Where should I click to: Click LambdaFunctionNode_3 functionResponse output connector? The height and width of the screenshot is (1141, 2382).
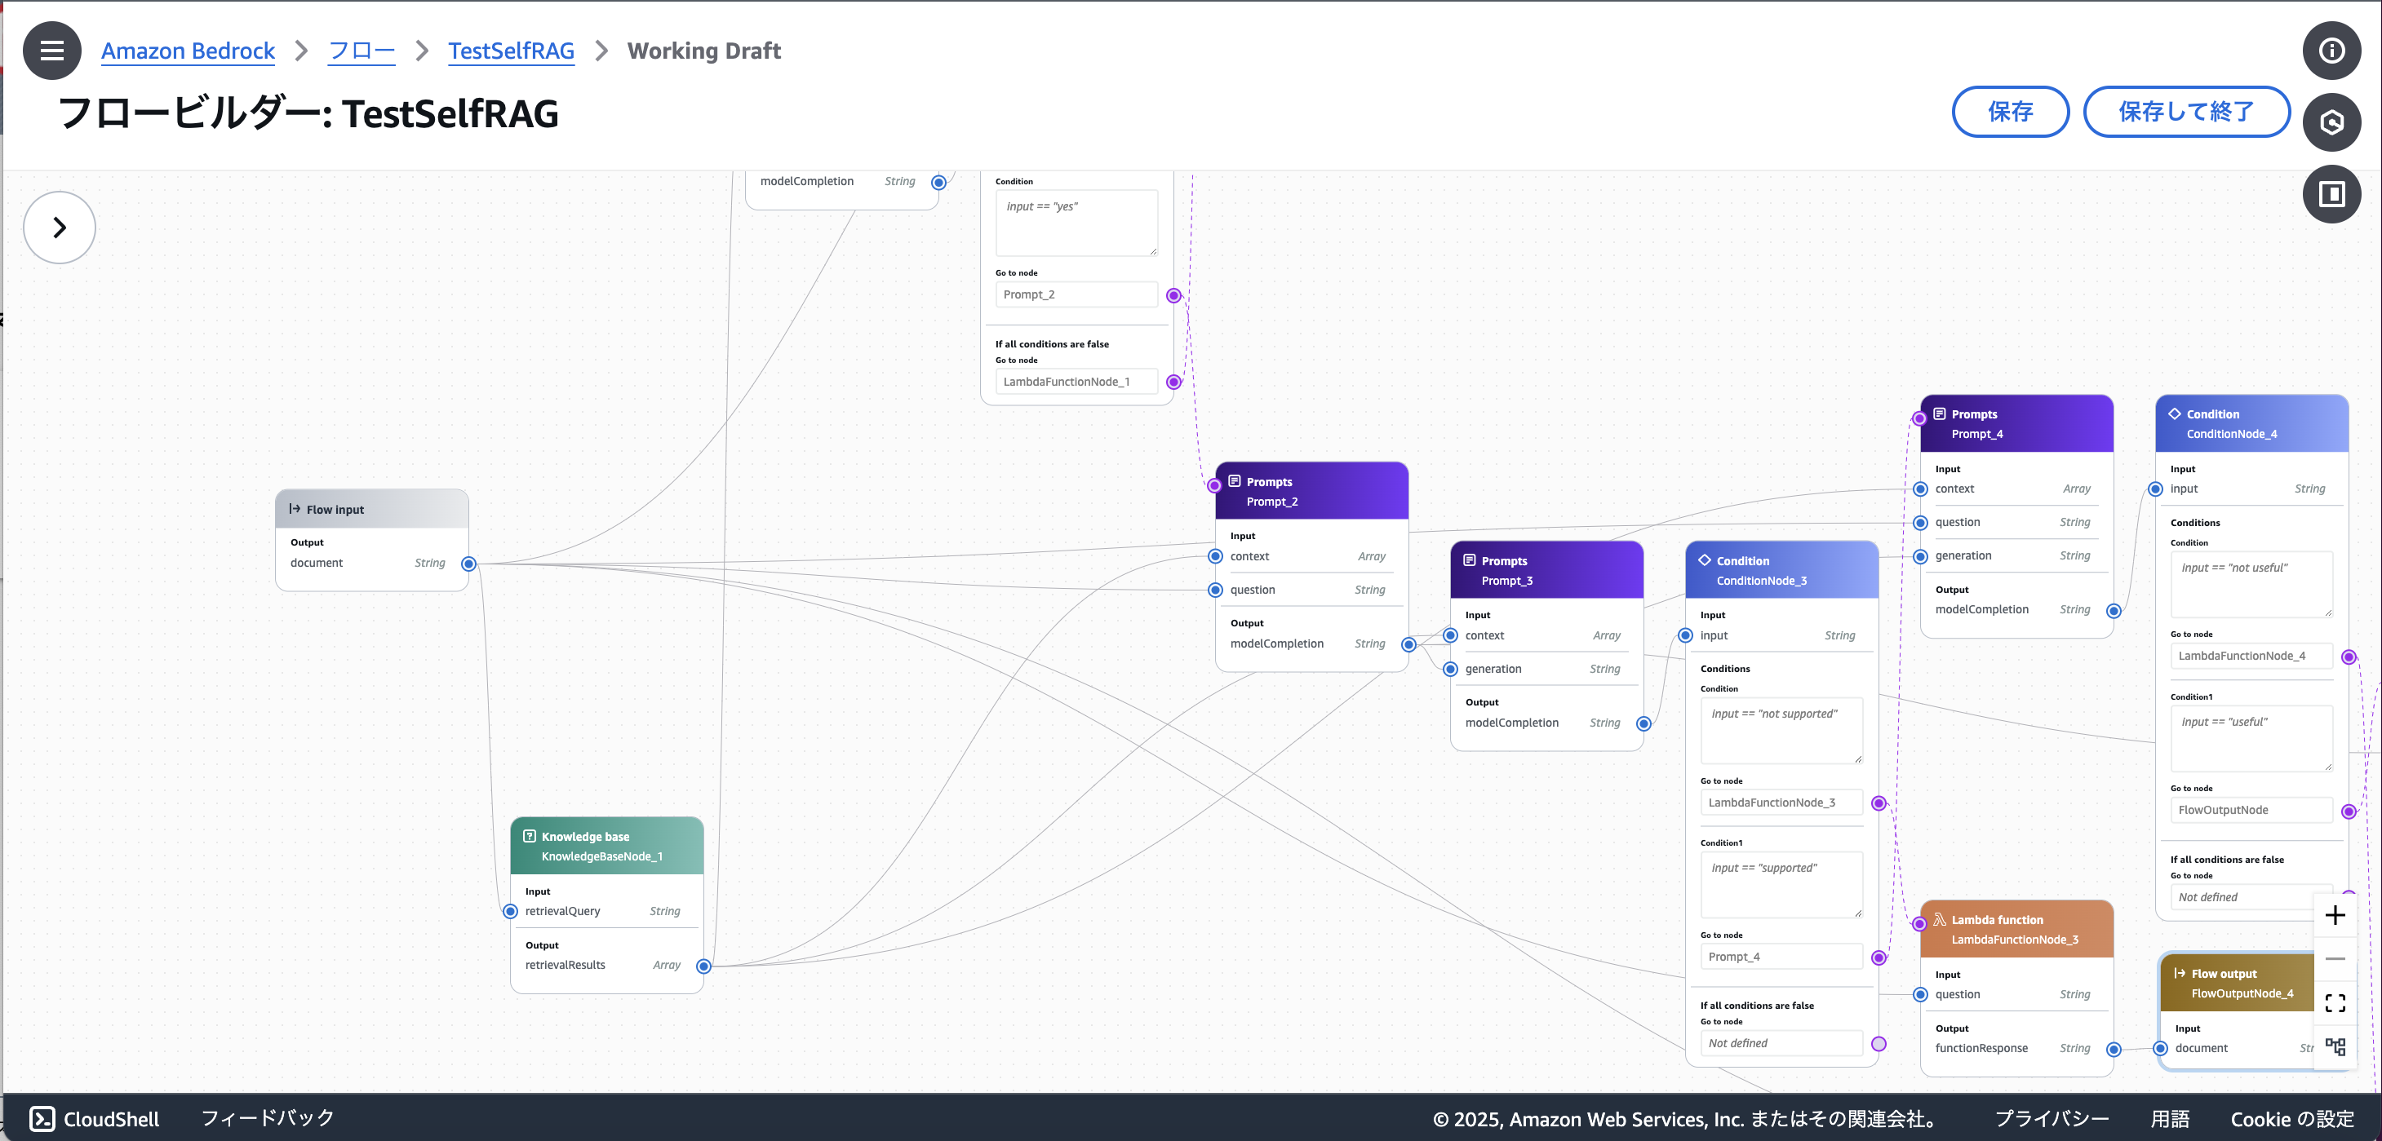(2113, 1050)
